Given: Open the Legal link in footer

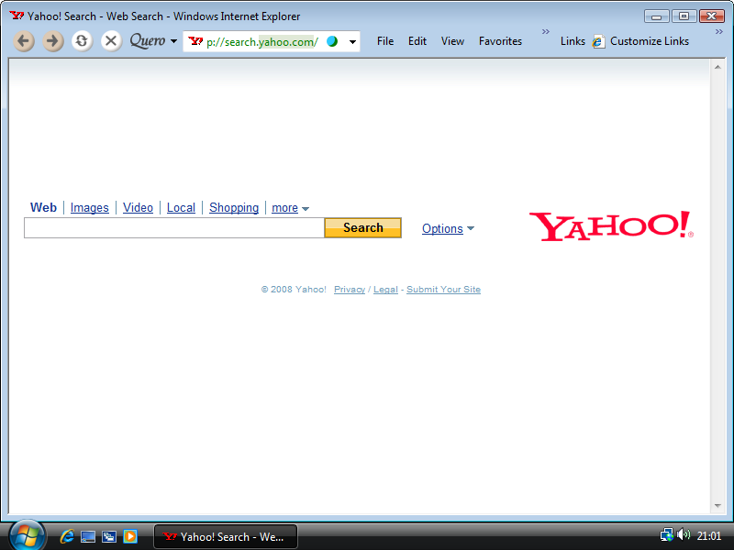Looking at the screenshot, I should [385, 290].
